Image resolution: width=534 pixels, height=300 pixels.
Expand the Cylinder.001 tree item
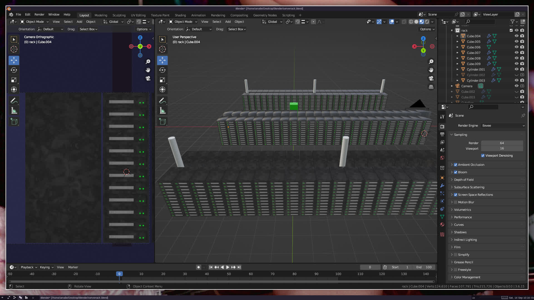pos(458,69)
